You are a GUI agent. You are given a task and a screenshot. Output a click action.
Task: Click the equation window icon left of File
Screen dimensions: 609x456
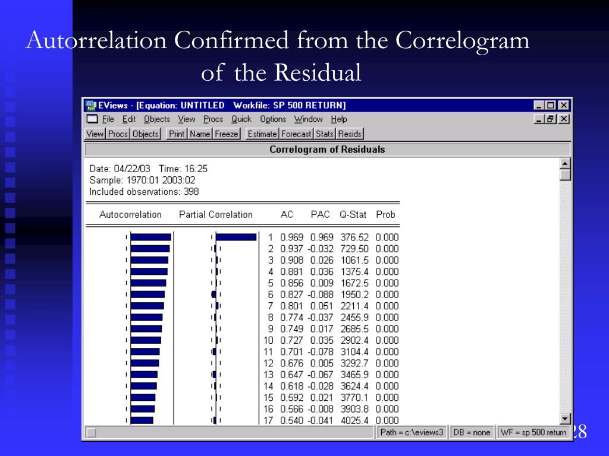point(92,119)
